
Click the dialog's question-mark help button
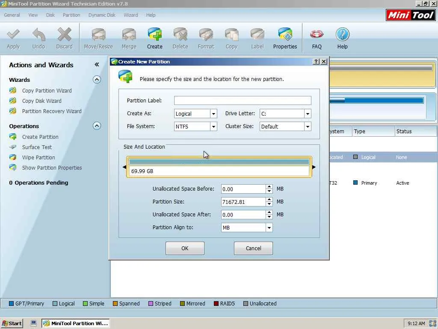click(x=316, y=62)
